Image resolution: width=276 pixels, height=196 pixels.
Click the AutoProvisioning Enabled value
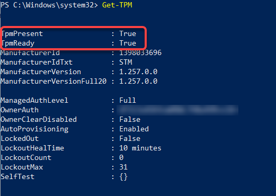point(134,129)
